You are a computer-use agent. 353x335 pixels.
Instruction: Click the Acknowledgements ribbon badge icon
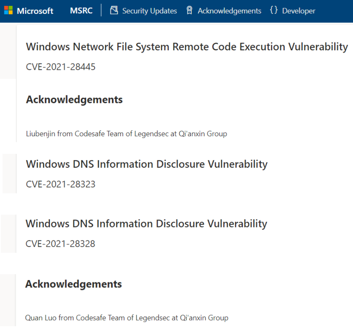(189, 10)
